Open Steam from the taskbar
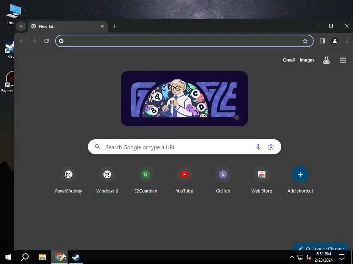The image size is (353, 264). coord(76,257)
